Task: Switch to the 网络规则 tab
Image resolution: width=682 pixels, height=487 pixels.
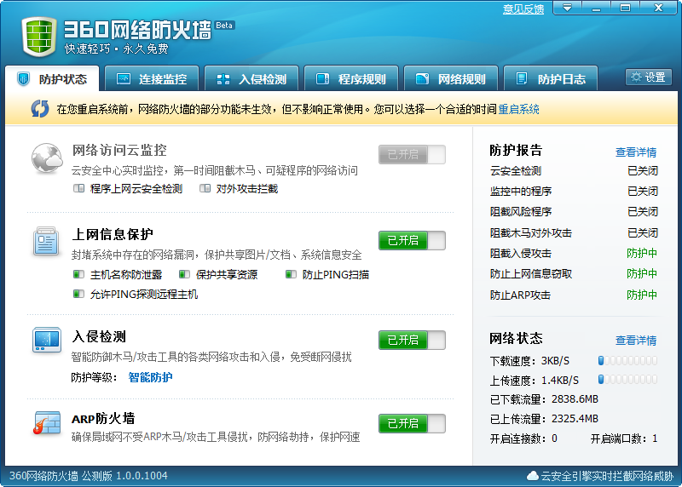Action: 451,78
